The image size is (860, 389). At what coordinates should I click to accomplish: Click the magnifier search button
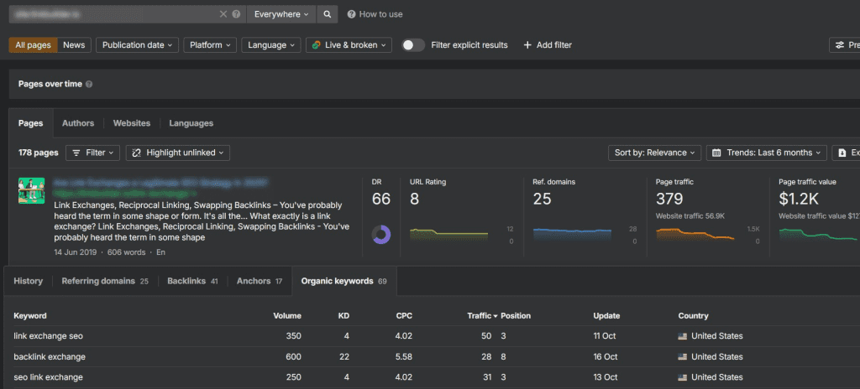tap(328, 14)
